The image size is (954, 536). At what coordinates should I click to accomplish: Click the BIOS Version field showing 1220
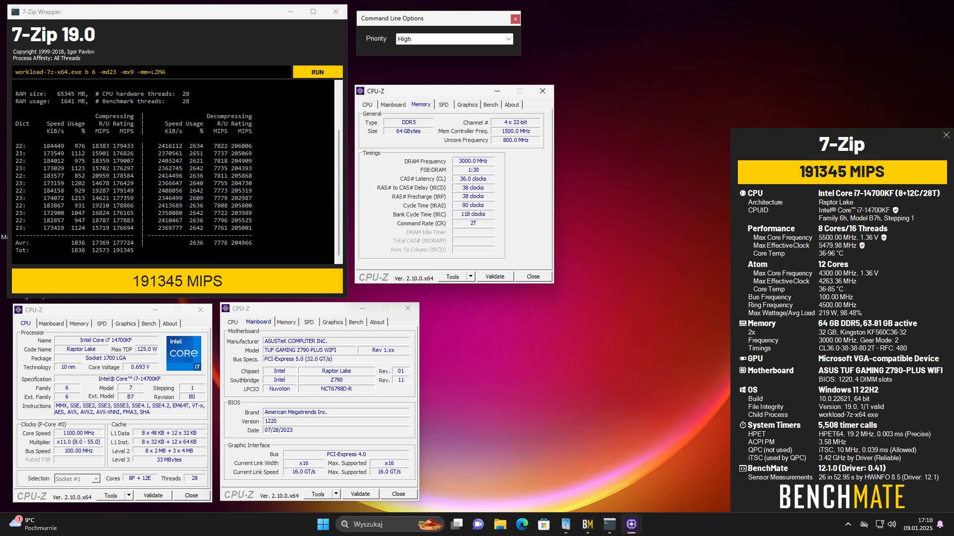pyautogui.click(x=336, y=421)
